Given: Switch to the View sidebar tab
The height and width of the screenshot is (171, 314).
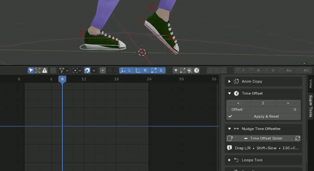Looking at the screenshot, I should point(311,84).
